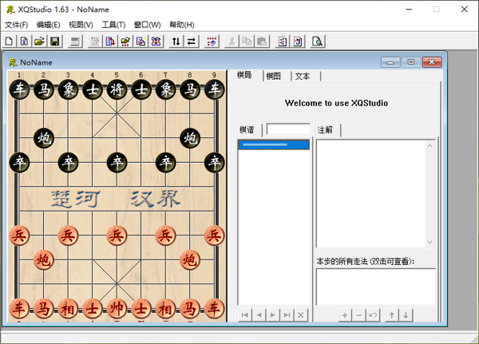The width and height of the screenshot is (479, 344).
Task: Step forward one move button
Action: pyautogui.click(x=273, y=315)
